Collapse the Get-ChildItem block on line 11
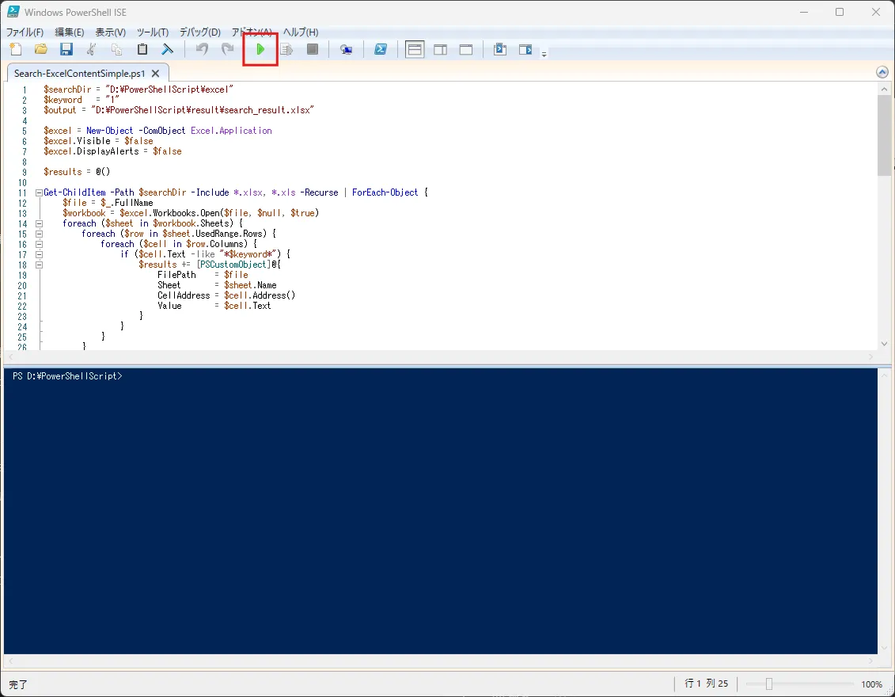The image size is (895, 697). [39, 192]
